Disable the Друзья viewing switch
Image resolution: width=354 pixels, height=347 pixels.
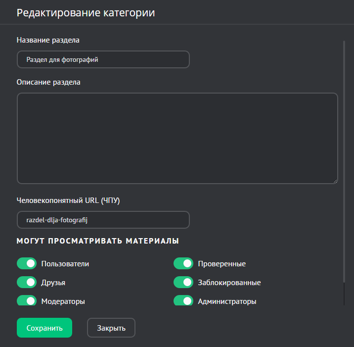27,282
